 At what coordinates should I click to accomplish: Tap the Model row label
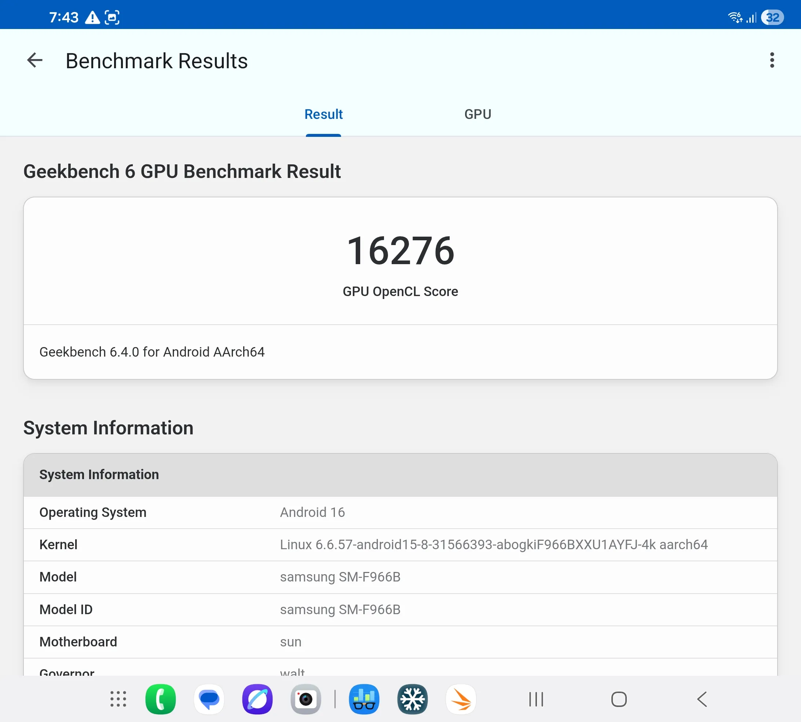(x=58, y=577)
